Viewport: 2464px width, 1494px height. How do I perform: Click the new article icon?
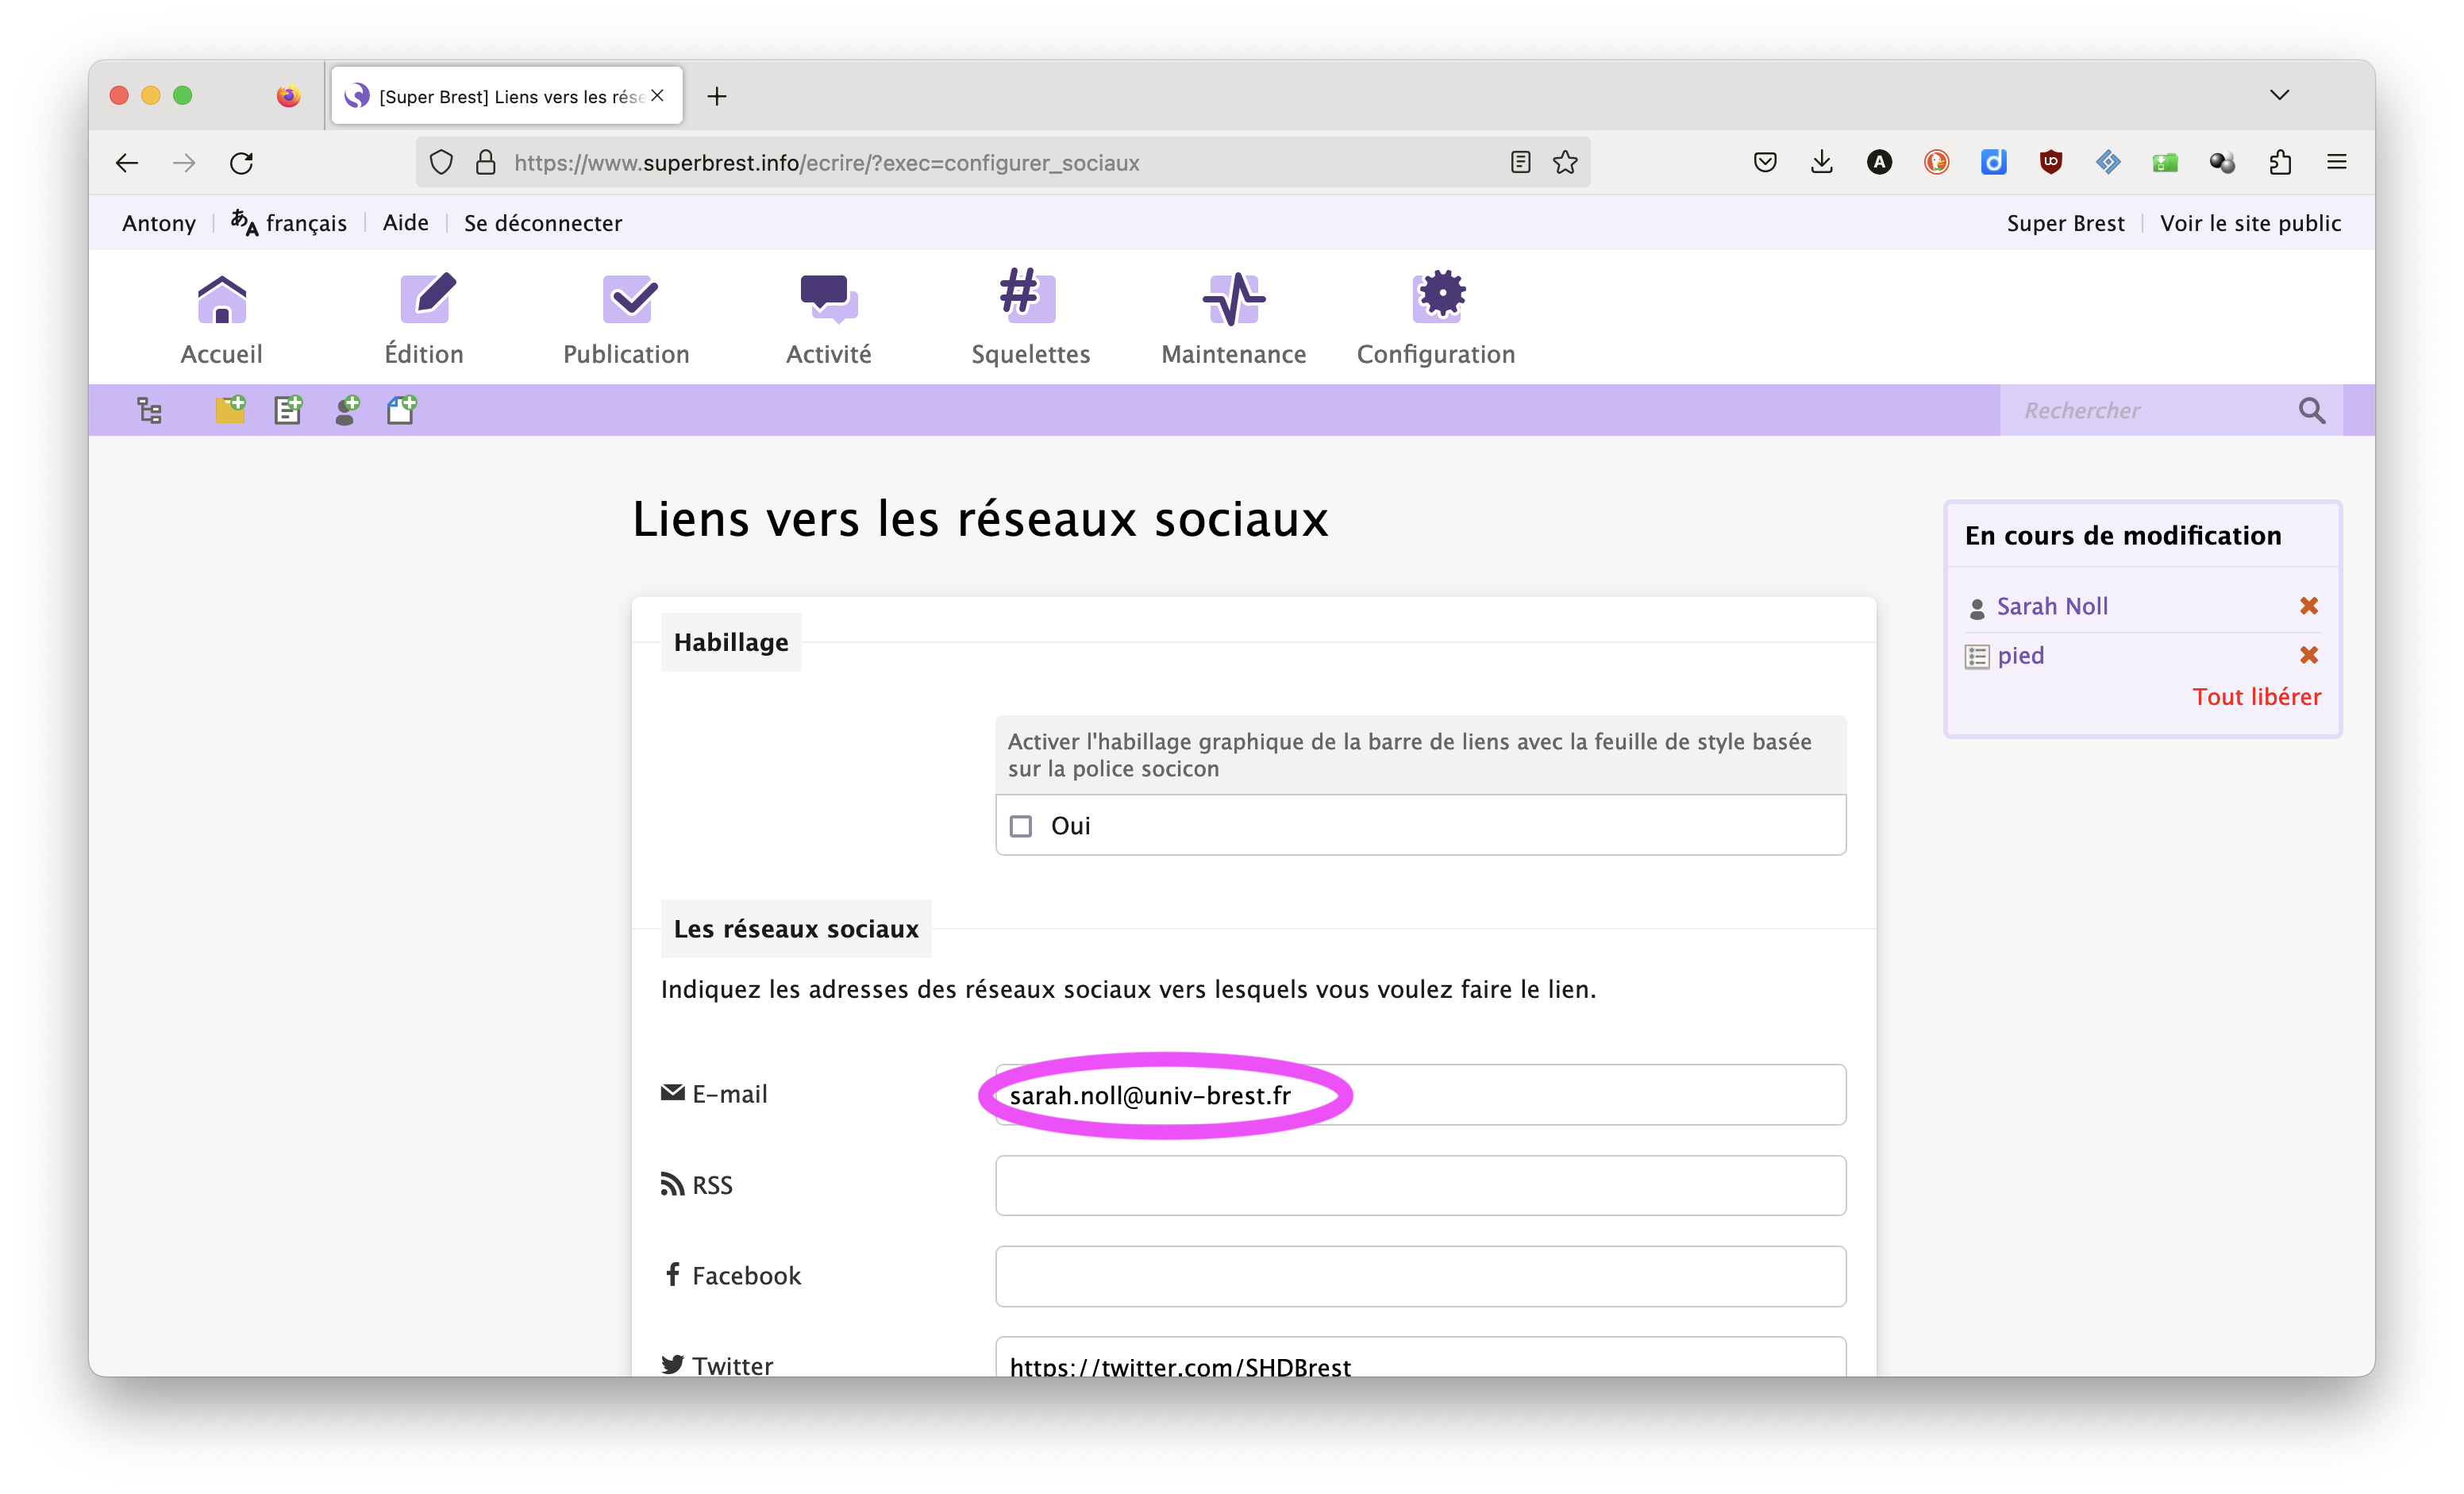pos(288,409)
